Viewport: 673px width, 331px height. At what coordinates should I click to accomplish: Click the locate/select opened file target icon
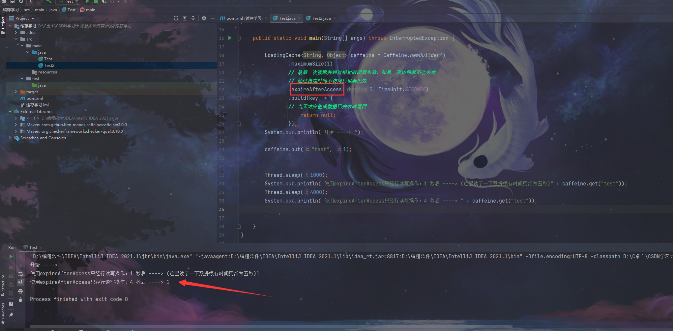(x=176, y=18)
